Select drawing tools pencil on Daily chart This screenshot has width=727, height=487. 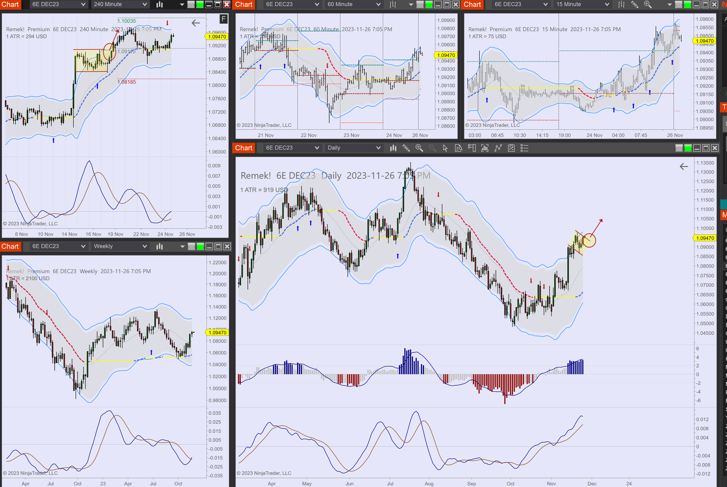point(406,148)
